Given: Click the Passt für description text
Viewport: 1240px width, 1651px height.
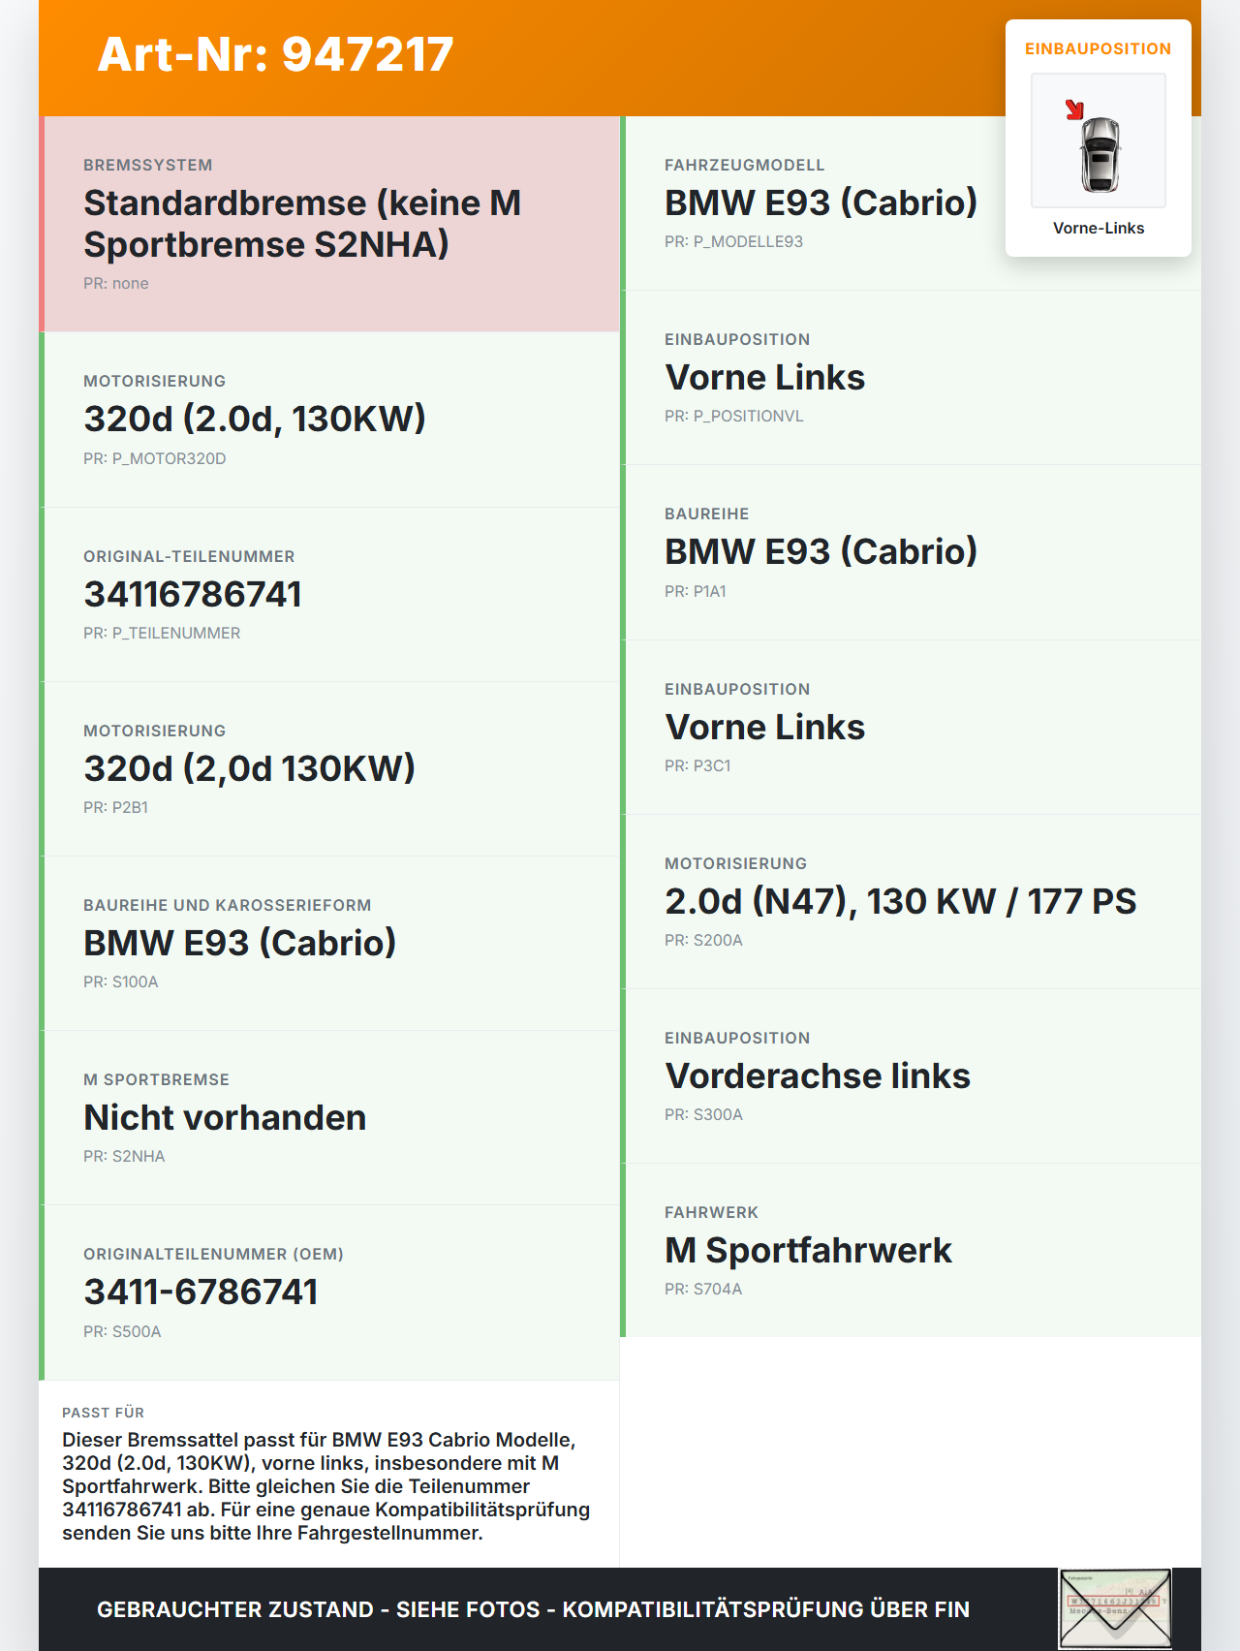Looking at the screenshot, I should click(x=327, y=1486).
